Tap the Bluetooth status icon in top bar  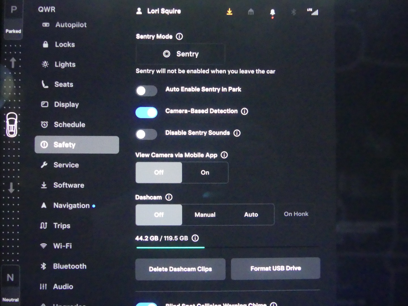click(294, 12)
